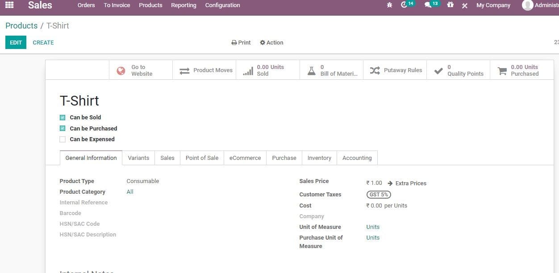The image size is (559, 273).
Task: Switch to the Inventory tab
Action: (x=319, y=158)
